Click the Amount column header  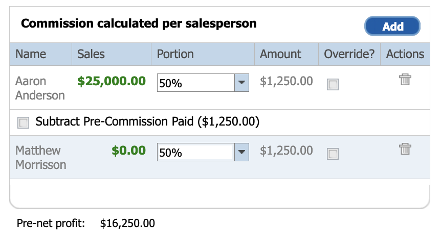coord(280,54)
